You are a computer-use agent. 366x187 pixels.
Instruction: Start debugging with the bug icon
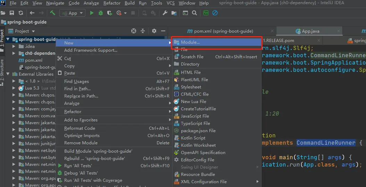tap(101, 13)
